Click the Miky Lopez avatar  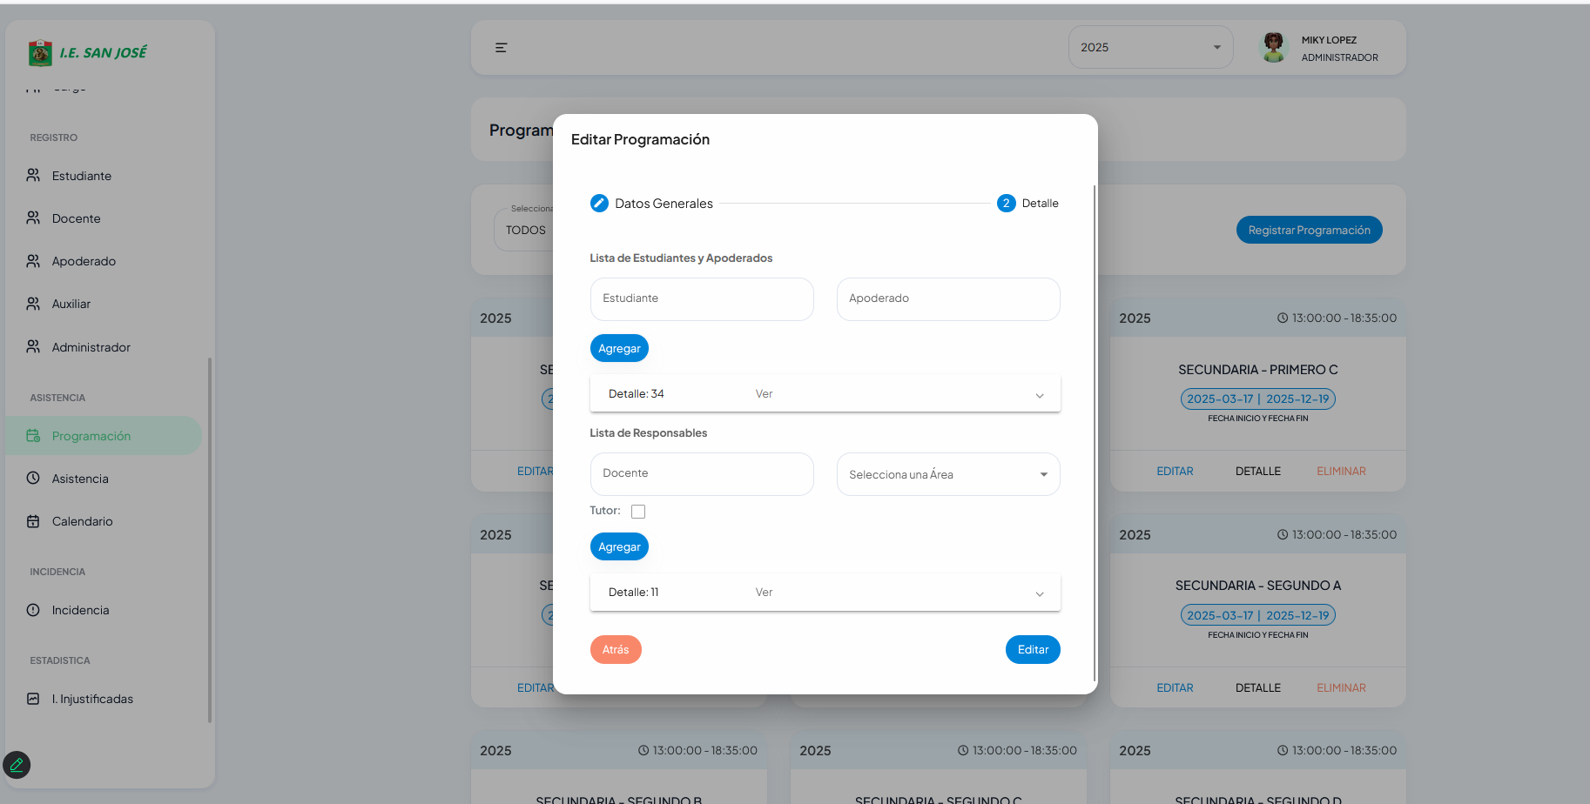pyautogui.click(x=1273, y=48)
